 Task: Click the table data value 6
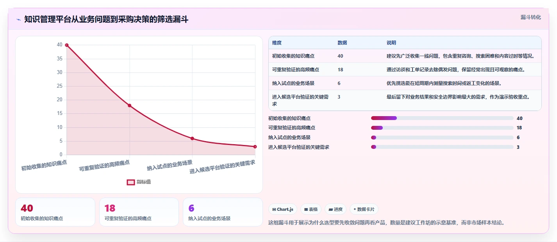(x=339, y=83)
